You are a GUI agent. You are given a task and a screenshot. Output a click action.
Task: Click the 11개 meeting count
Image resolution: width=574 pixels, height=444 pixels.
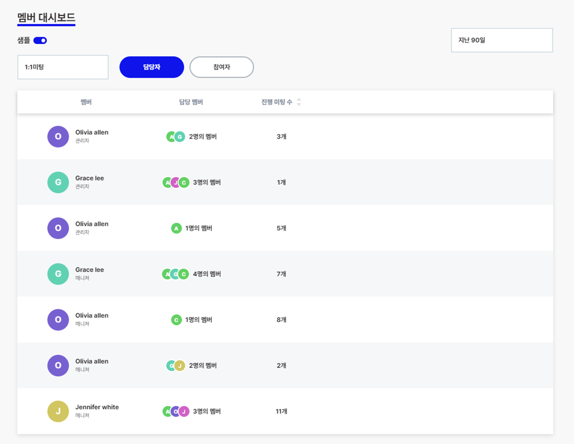click(281, 411)
